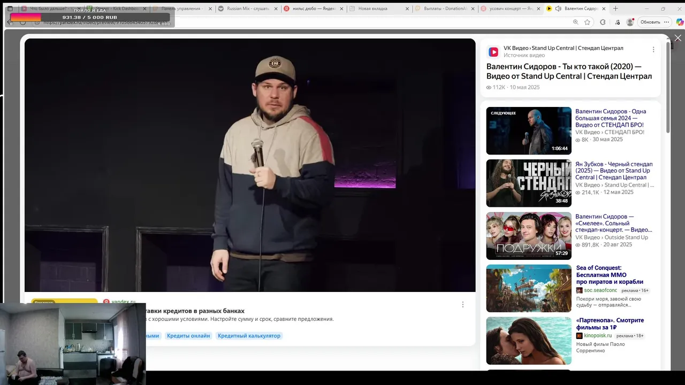Switch to the нильс дюбо Яндекс tab
This screenshot has height=385, width=685.
tap(314, 9)
